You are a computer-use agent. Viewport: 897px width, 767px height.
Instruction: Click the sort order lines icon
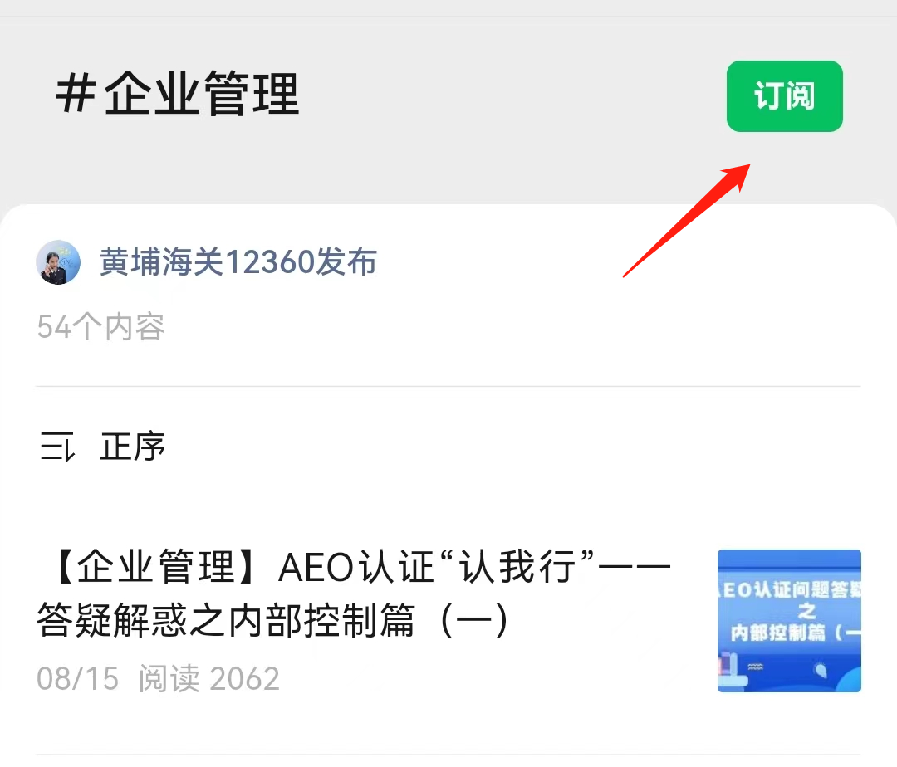57,447
